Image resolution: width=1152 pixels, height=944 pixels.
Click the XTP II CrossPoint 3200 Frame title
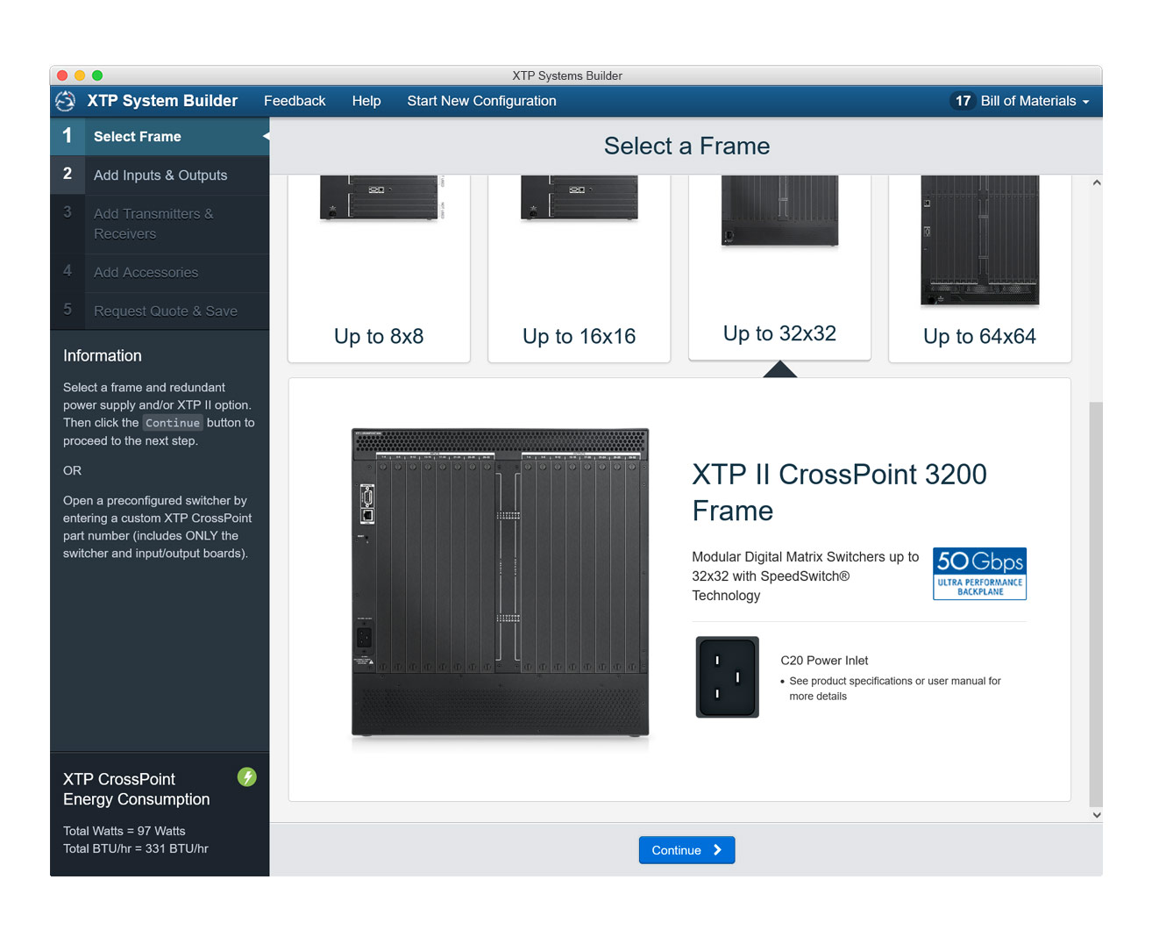839,492
